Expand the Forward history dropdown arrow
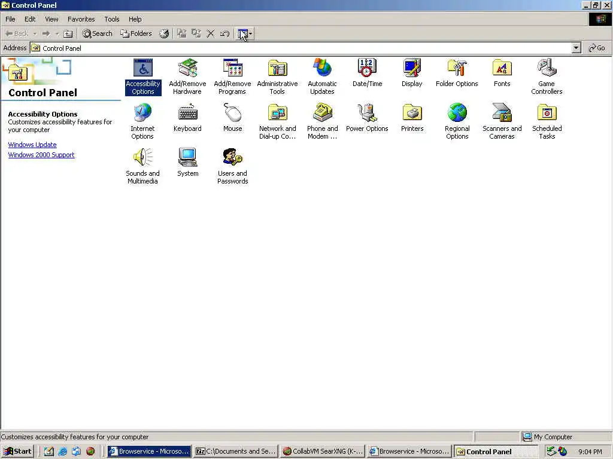 pos(57,34)
